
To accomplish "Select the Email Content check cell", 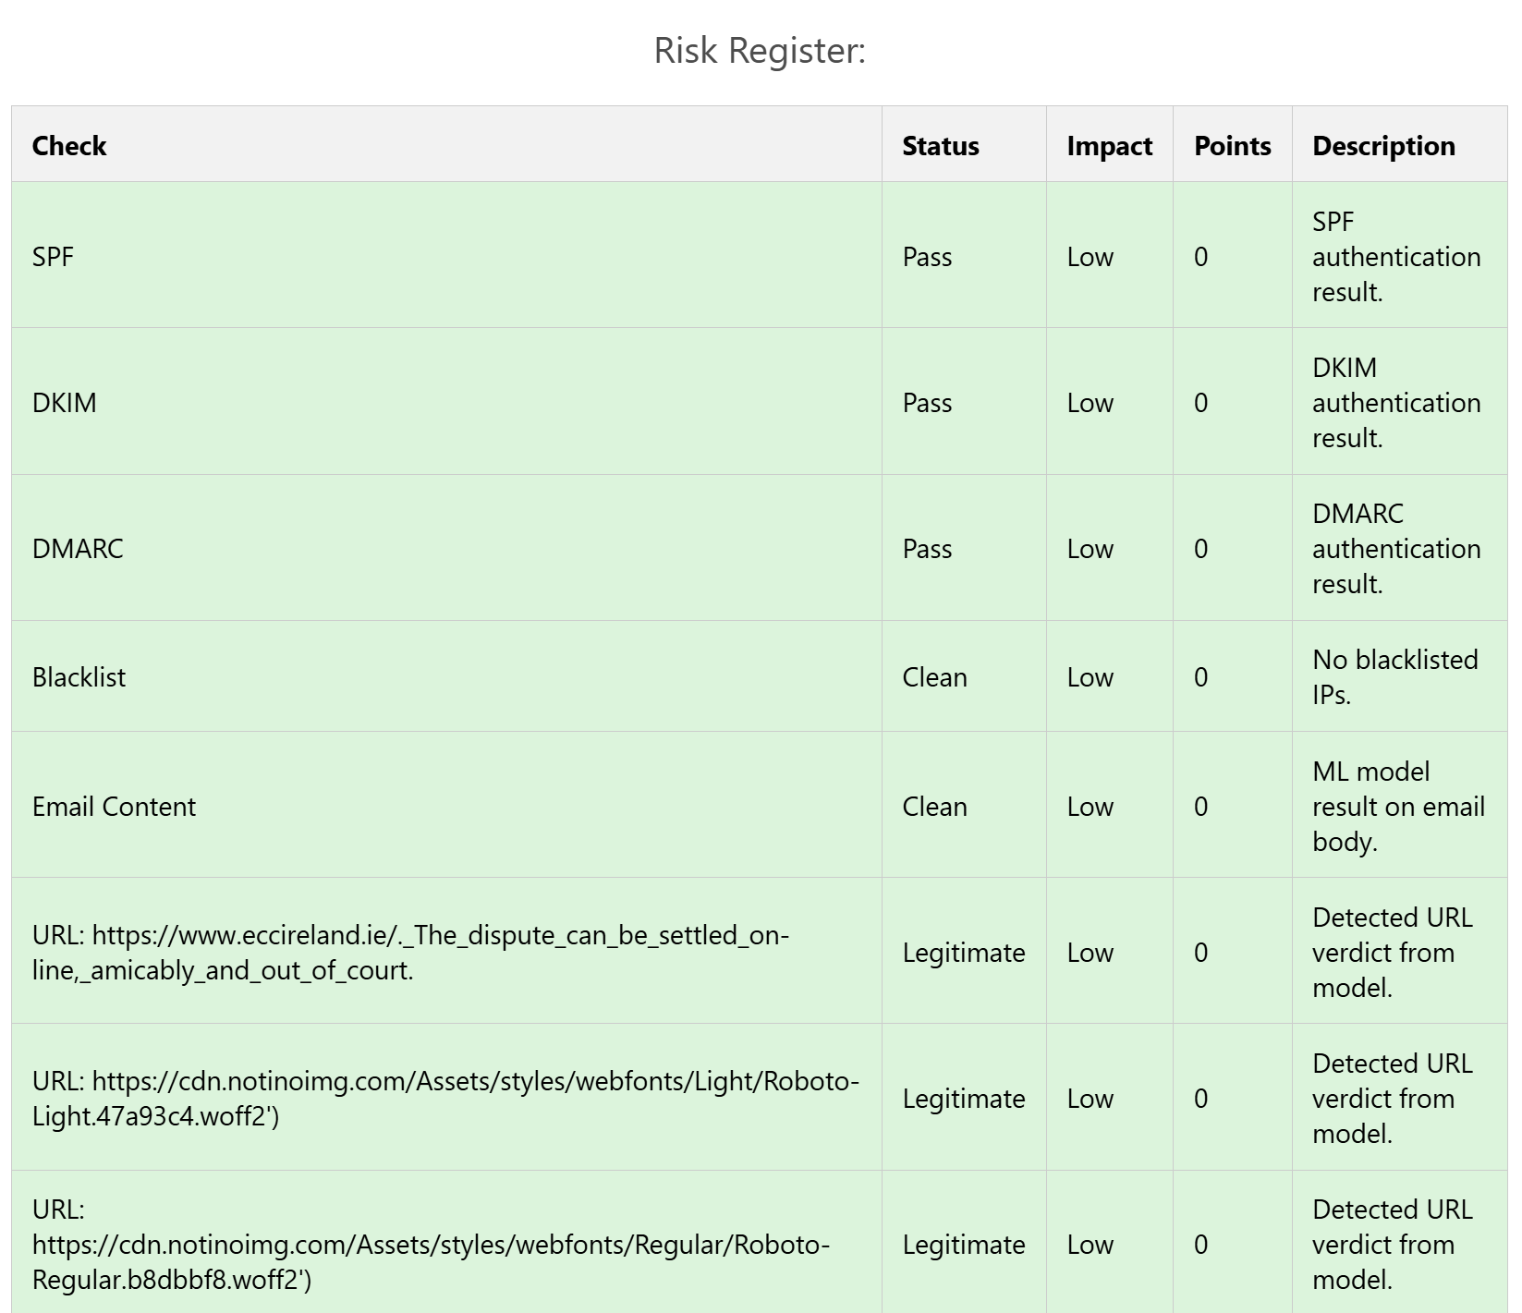I will [114, 807].
